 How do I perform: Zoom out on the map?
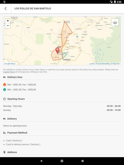click(x=8, y=26)
